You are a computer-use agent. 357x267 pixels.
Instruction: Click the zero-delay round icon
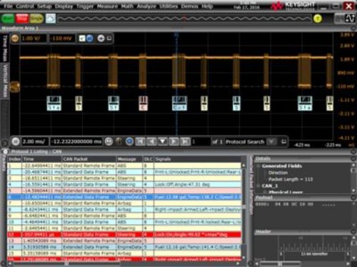[109, 142]
